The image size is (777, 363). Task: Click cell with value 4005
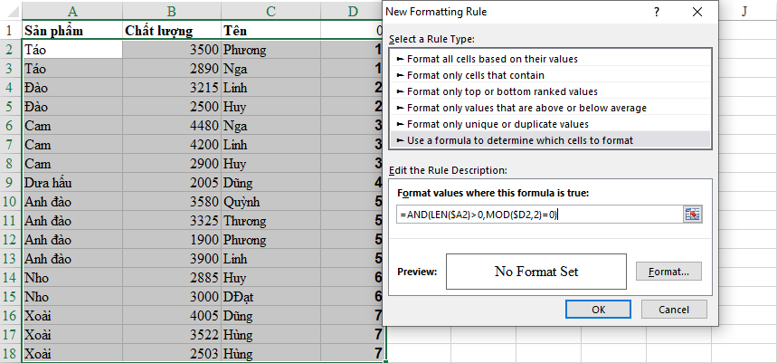pos(172,316)
